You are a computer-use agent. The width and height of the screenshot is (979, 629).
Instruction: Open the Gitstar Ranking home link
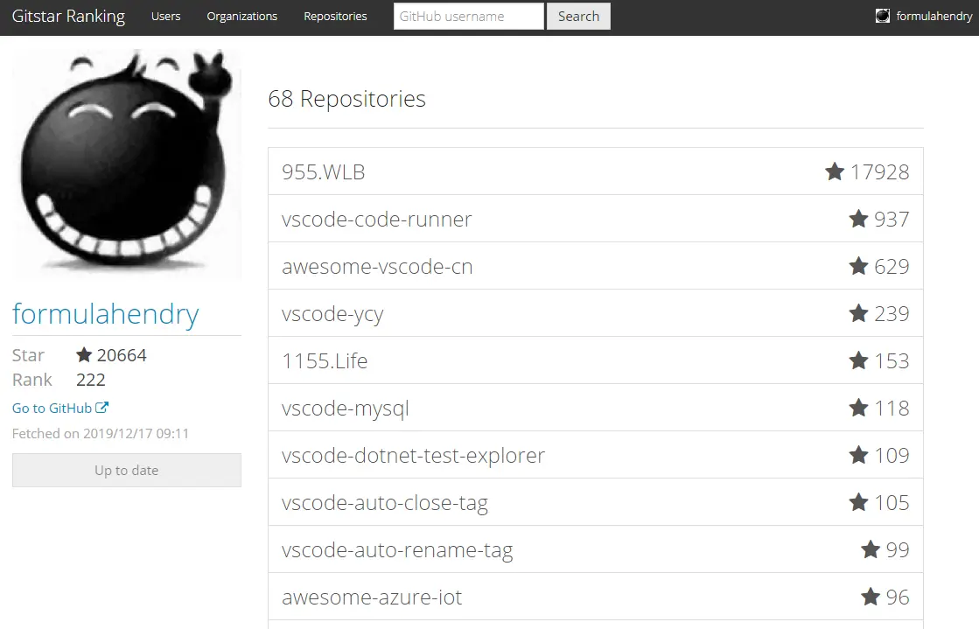pos(69,17)
